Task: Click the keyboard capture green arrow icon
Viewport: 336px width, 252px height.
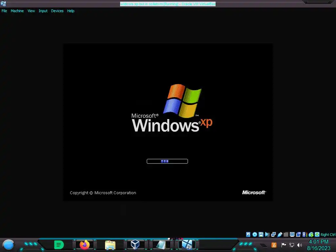Action: coord(317,234)
